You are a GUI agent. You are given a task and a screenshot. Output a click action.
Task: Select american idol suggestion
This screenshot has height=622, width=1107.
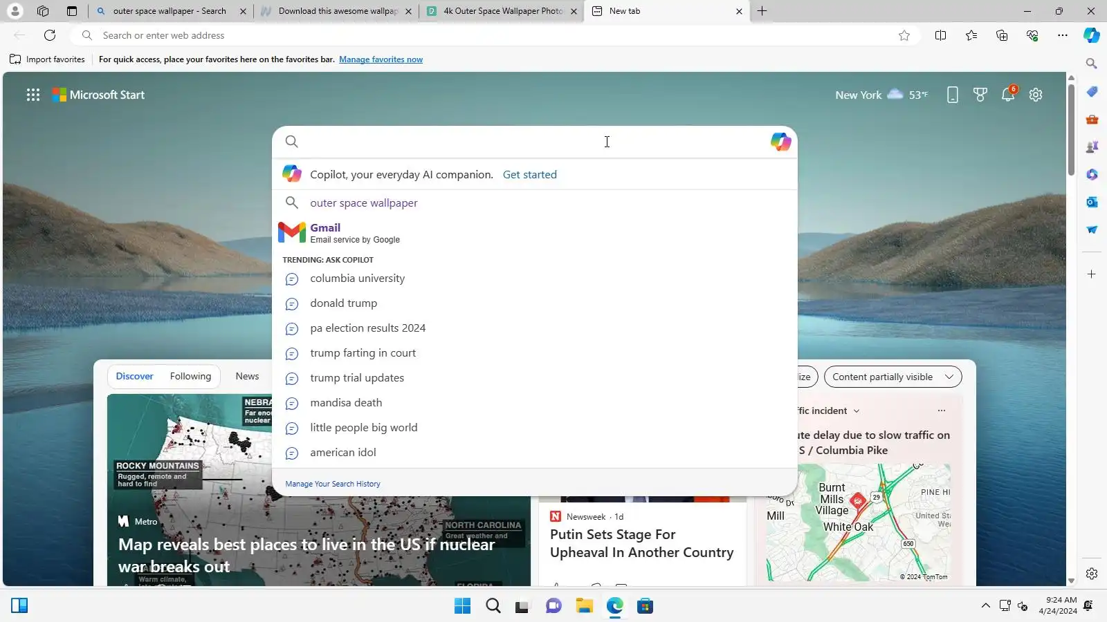point(534,453)
